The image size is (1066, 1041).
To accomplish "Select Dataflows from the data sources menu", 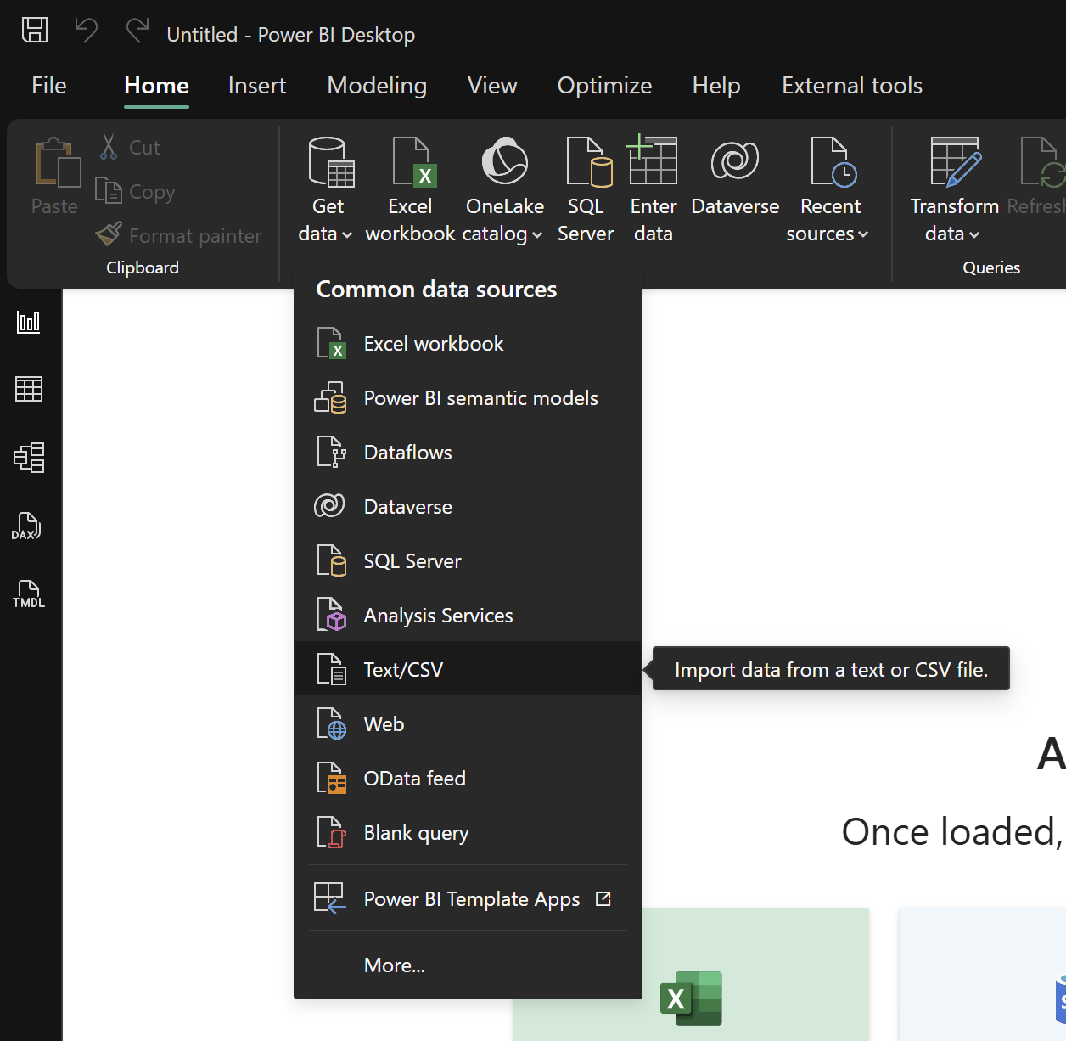I will [x=407, y=452].
